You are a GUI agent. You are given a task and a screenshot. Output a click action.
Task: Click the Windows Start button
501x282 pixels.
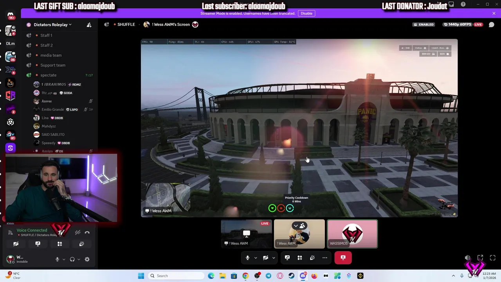tap(141, 276)
